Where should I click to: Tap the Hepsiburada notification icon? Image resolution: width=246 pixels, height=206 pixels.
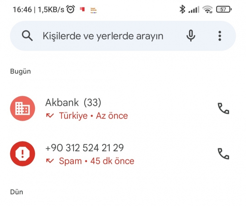coord(93,10)
